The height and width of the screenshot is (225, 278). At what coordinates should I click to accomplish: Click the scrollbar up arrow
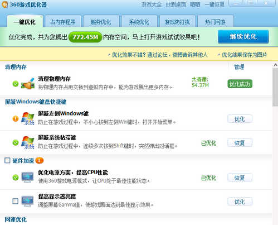(275, 65)
